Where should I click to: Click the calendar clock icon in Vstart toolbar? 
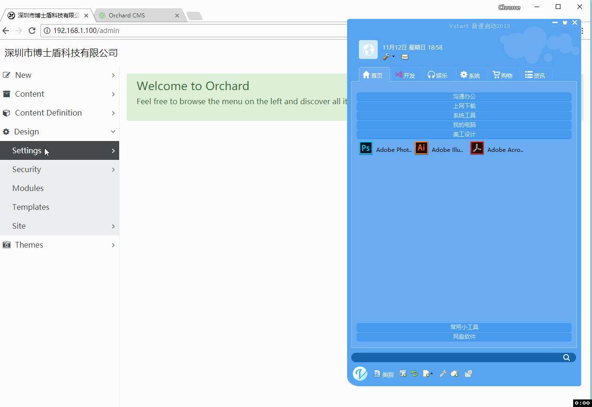468,373
